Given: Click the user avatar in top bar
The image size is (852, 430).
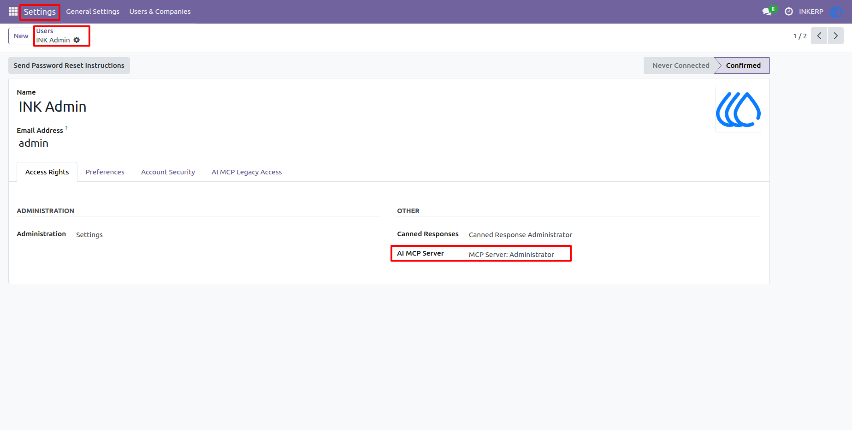Looking at the screenshot, I should [836, 12].
